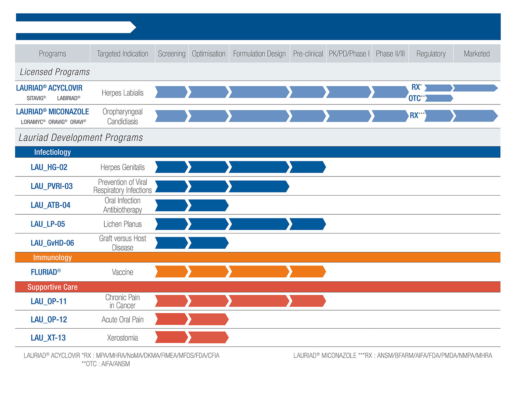Select the Pre-clinical column header
The image size is (513, 400).
tap(308, 54)
